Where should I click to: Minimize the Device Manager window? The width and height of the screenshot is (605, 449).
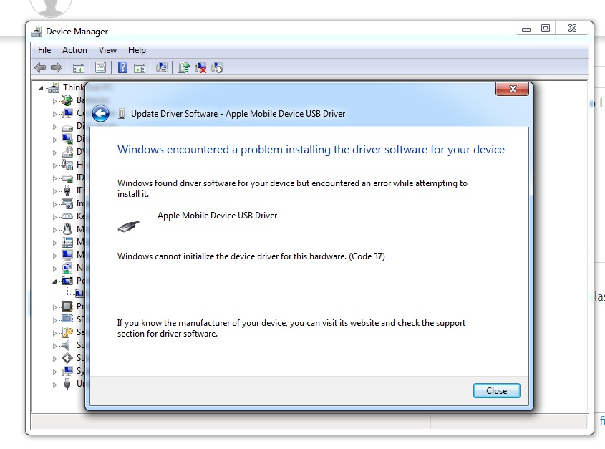[x=526, y=29]
